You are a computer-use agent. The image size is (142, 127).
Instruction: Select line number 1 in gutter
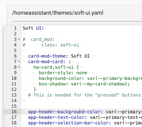click(15, 28)
